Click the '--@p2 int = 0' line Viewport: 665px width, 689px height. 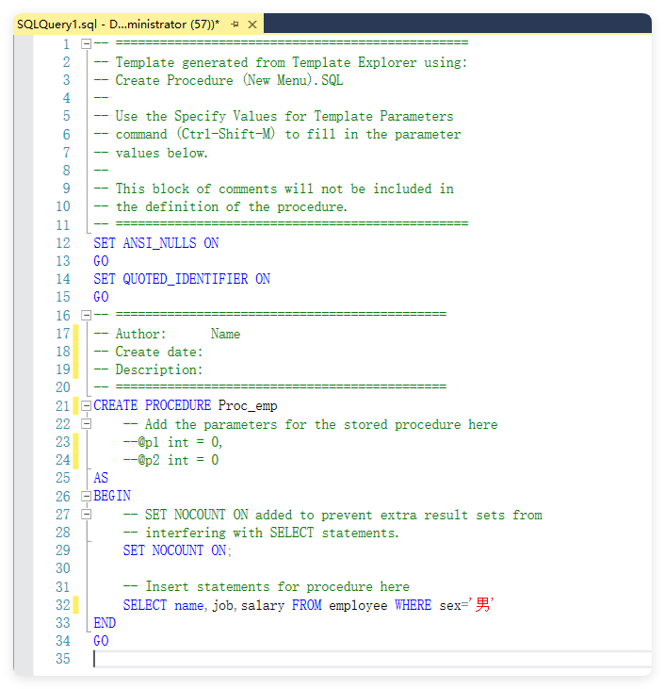click(x=170, y=460)
